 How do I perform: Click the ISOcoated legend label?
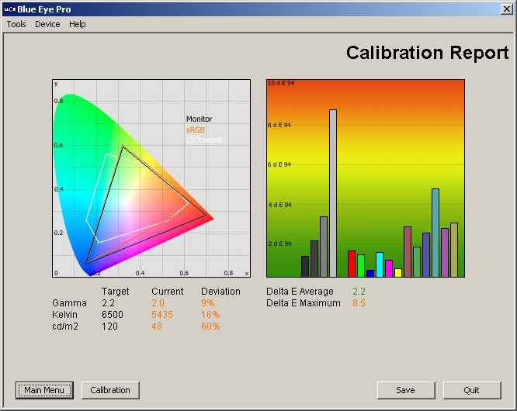pos(203,140)
